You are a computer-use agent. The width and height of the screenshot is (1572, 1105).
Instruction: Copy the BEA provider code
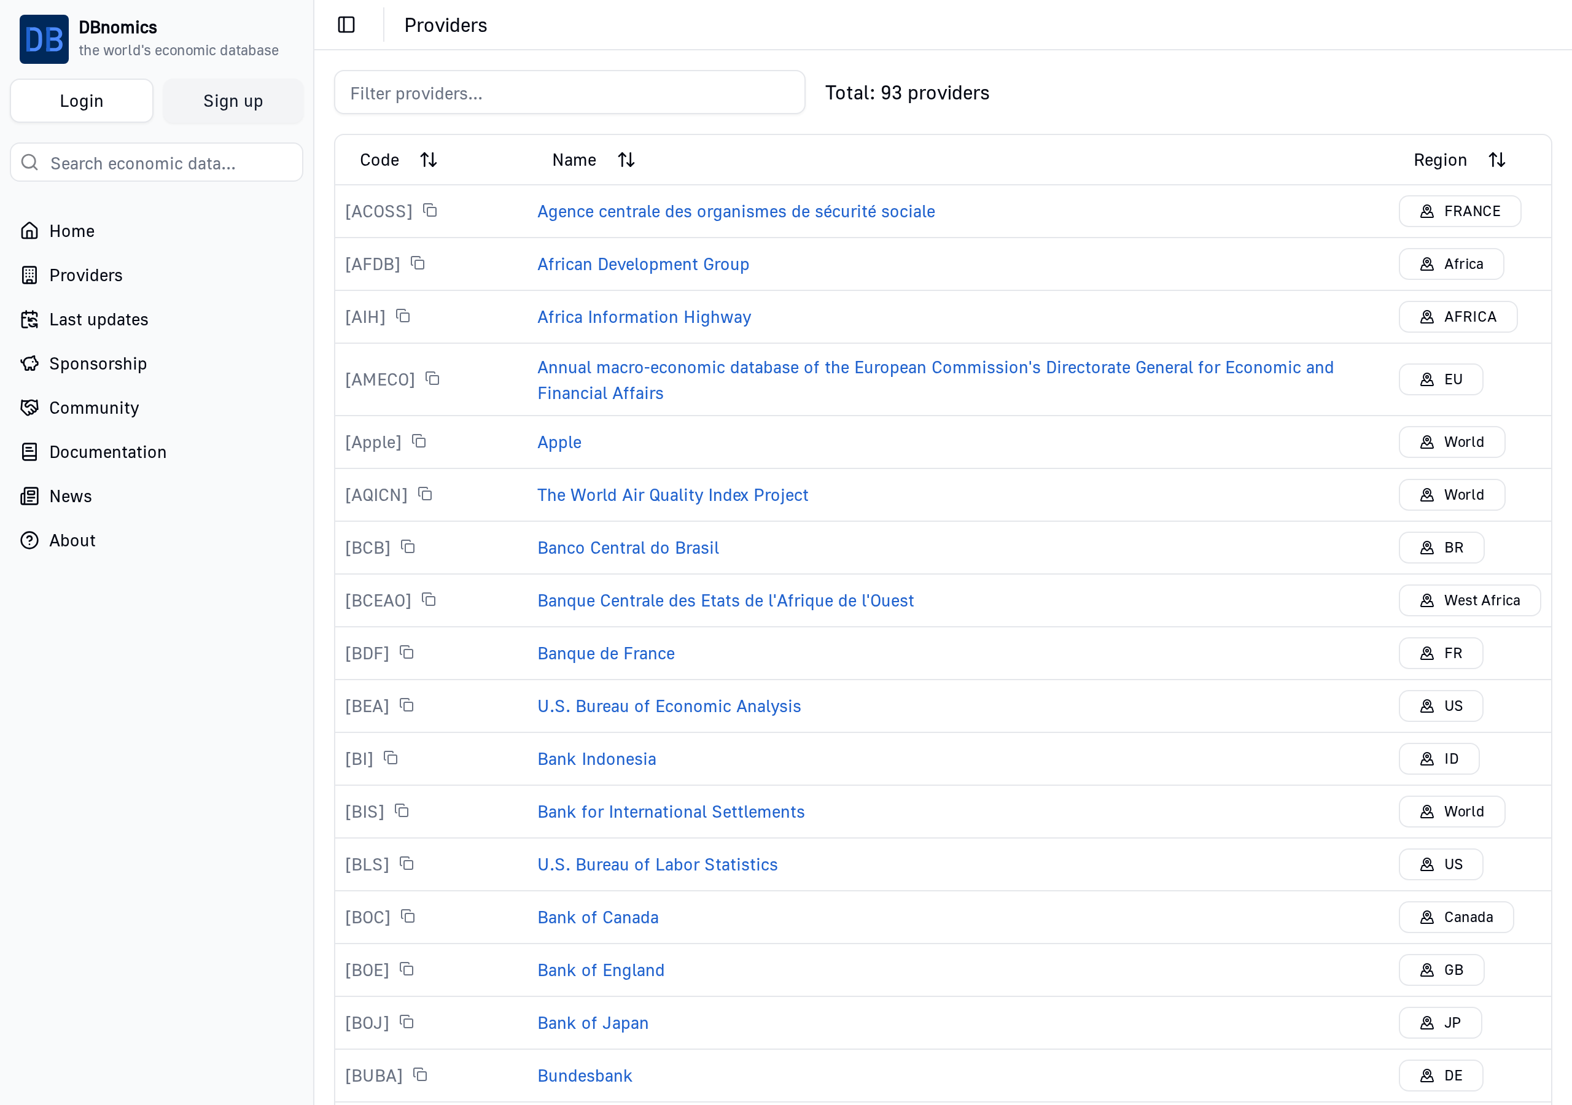[x=407, y=705]
